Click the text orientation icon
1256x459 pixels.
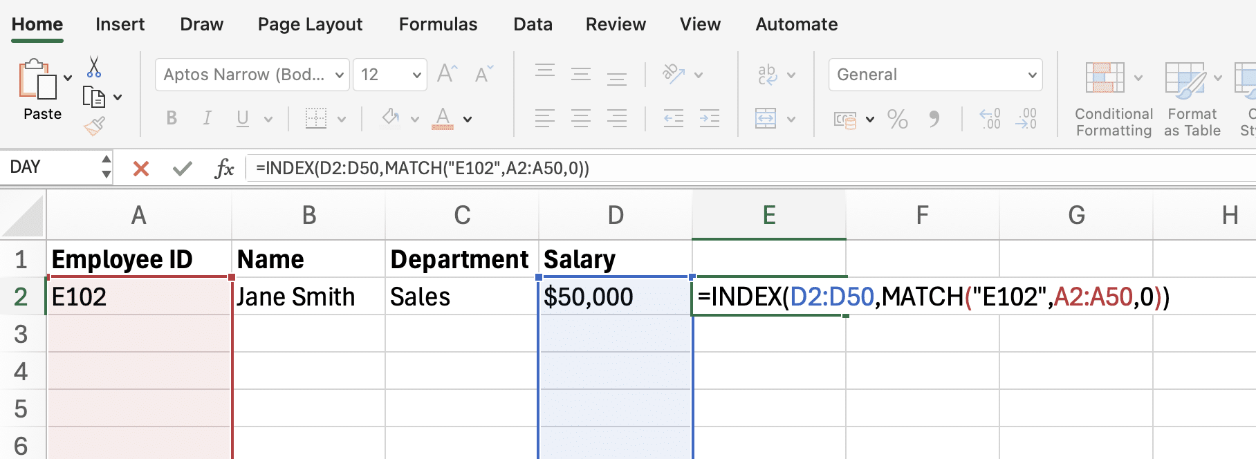(x=674, y=73)
